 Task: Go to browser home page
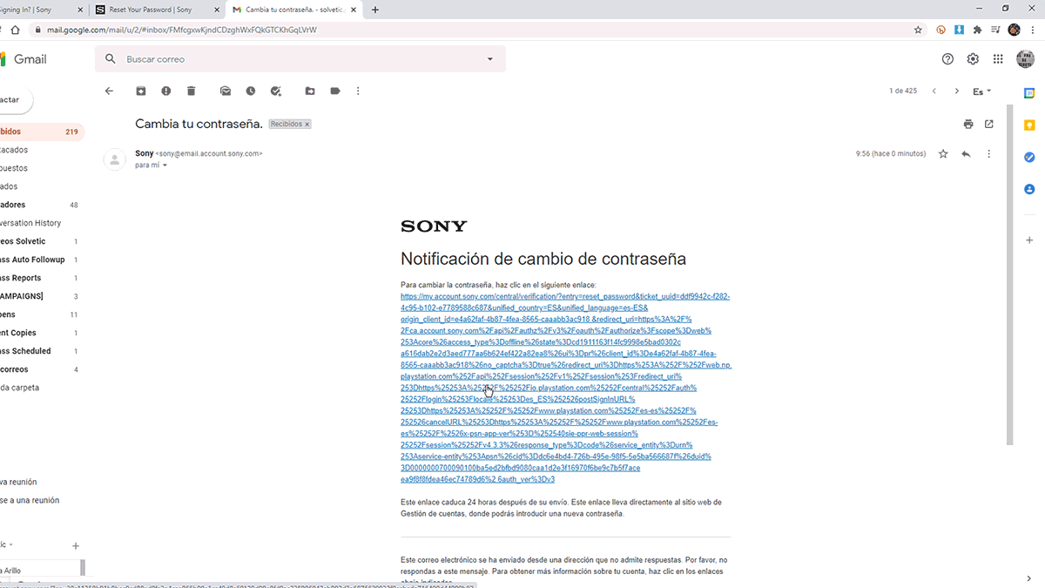click(15, 30)
